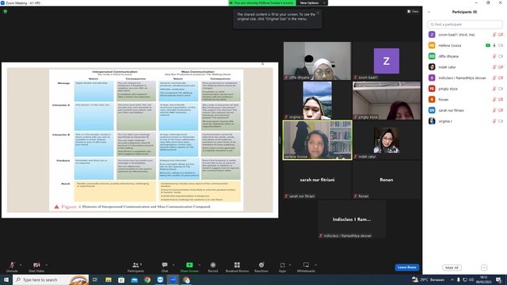This screenshot has width=507, height=285.
Task: Click Ronan's muted mic icon in list
Action: tap(494, 100)
